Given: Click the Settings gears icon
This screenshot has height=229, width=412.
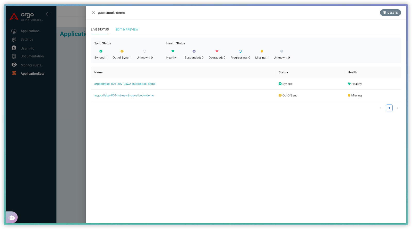Looking at the screenshot, I should click(x=14, y=40).
